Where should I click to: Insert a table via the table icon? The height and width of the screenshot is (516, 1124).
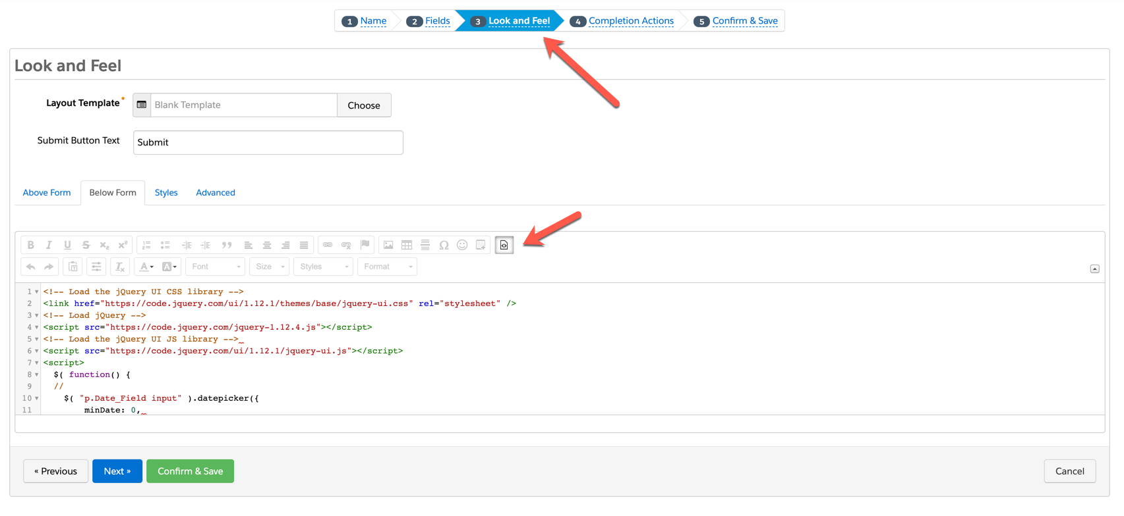point(407,245)
